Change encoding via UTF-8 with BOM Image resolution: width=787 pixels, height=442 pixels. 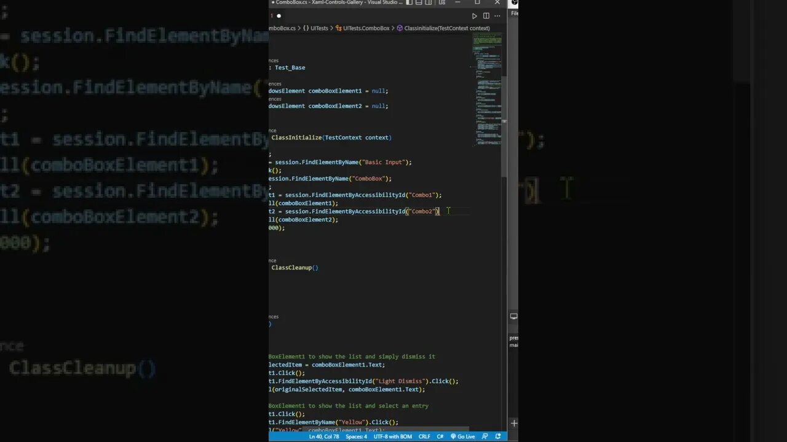pos(393,436)
